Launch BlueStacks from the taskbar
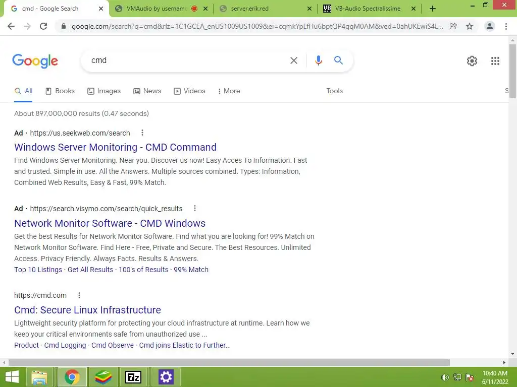Viewport: 517px width, 387px height. (103, 377)
